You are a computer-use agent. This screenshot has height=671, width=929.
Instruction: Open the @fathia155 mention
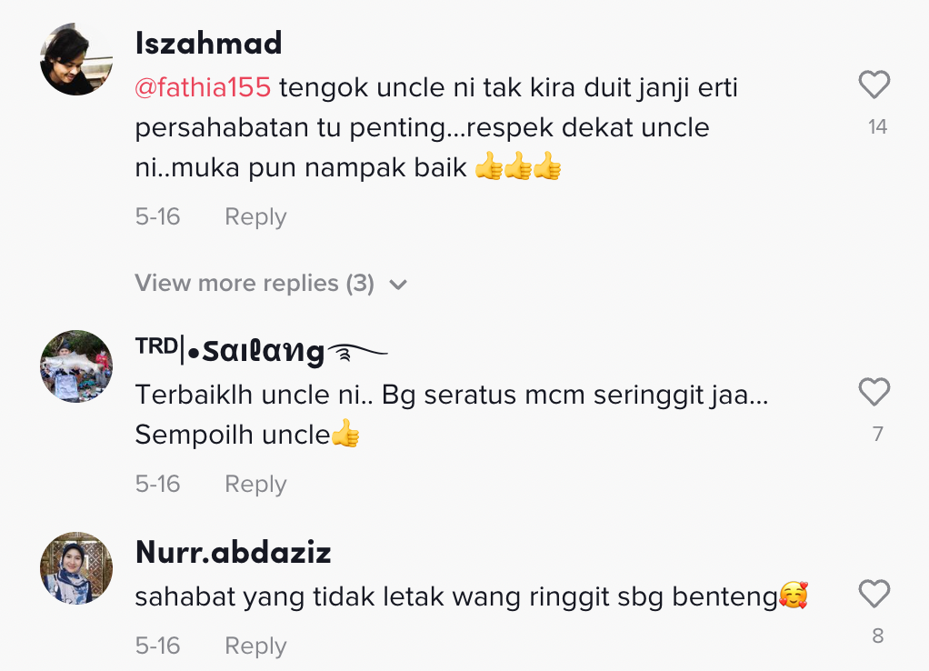(203, 88)
